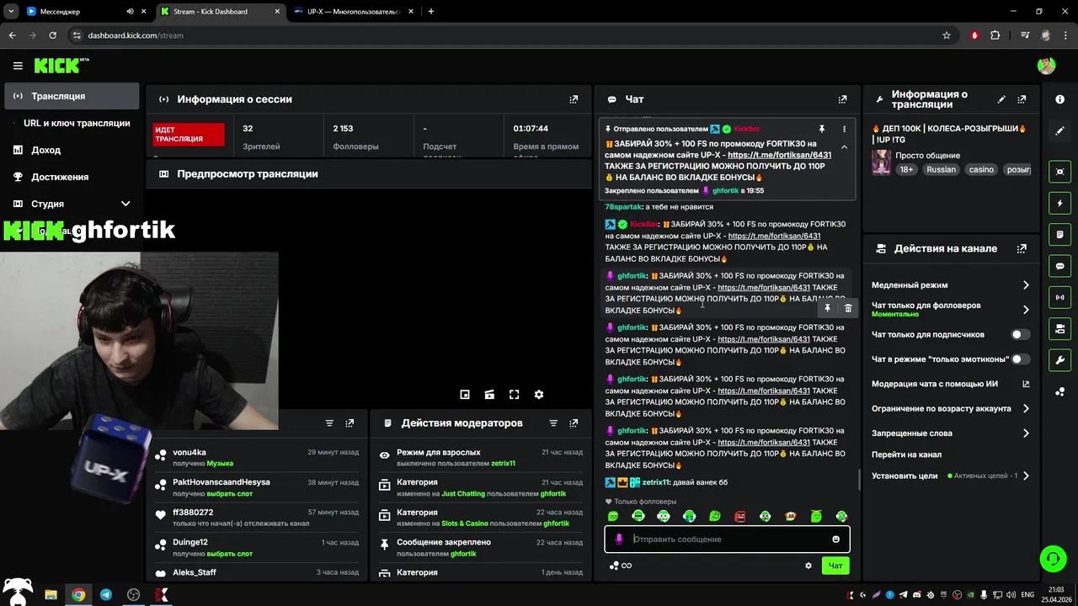1078x606 pixels.
Task: Open Чат только для фолловеров options
Action: coord(951,310)
